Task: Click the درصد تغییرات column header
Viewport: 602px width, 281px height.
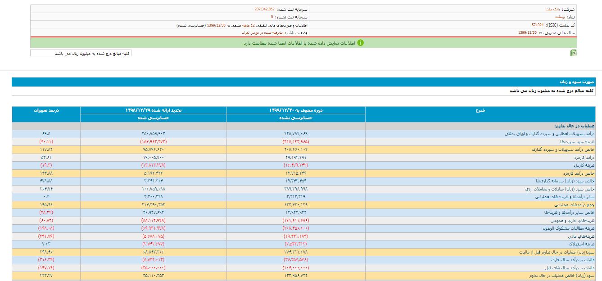Action: pos(46,110)
